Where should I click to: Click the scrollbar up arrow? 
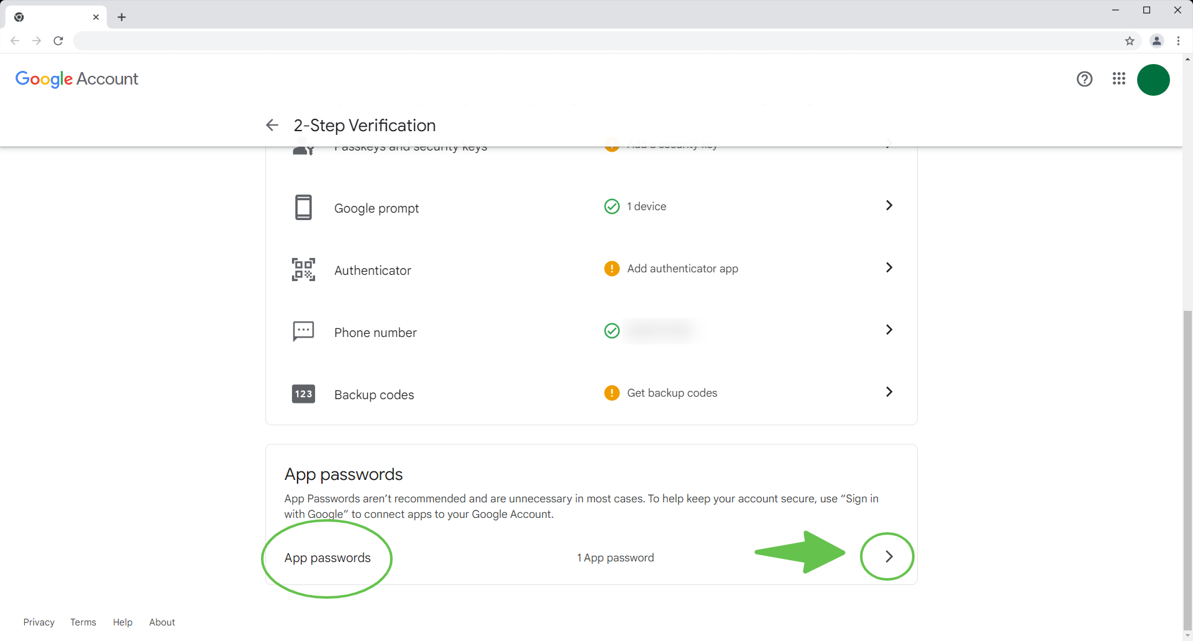[x=1187, y=59]
